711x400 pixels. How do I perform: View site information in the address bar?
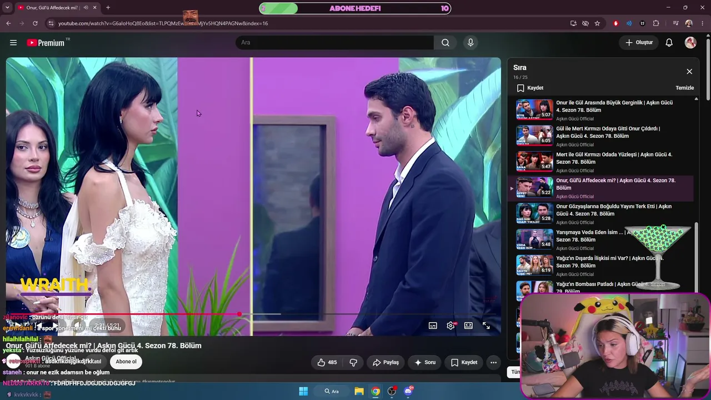coord(51,23)
